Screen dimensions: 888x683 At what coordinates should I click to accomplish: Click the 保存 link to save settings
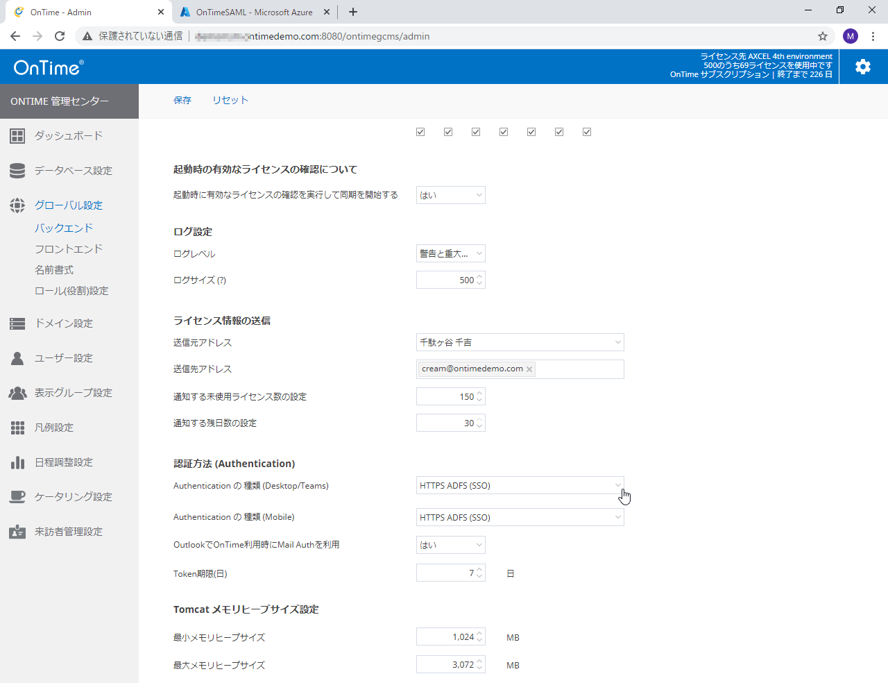(182, 100)
